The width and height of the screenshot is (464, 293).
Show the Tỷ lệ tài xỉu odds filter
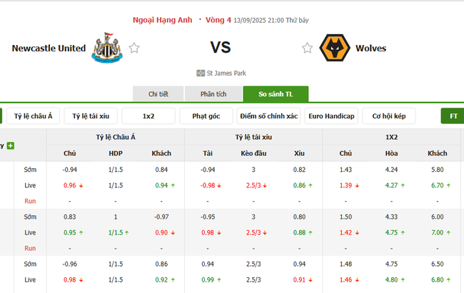click(x=90, y=116)
